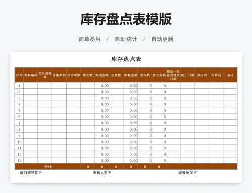Select the 盘亏金额 column header
Viewport: 252px width, 193px height.
click(159, 75)
